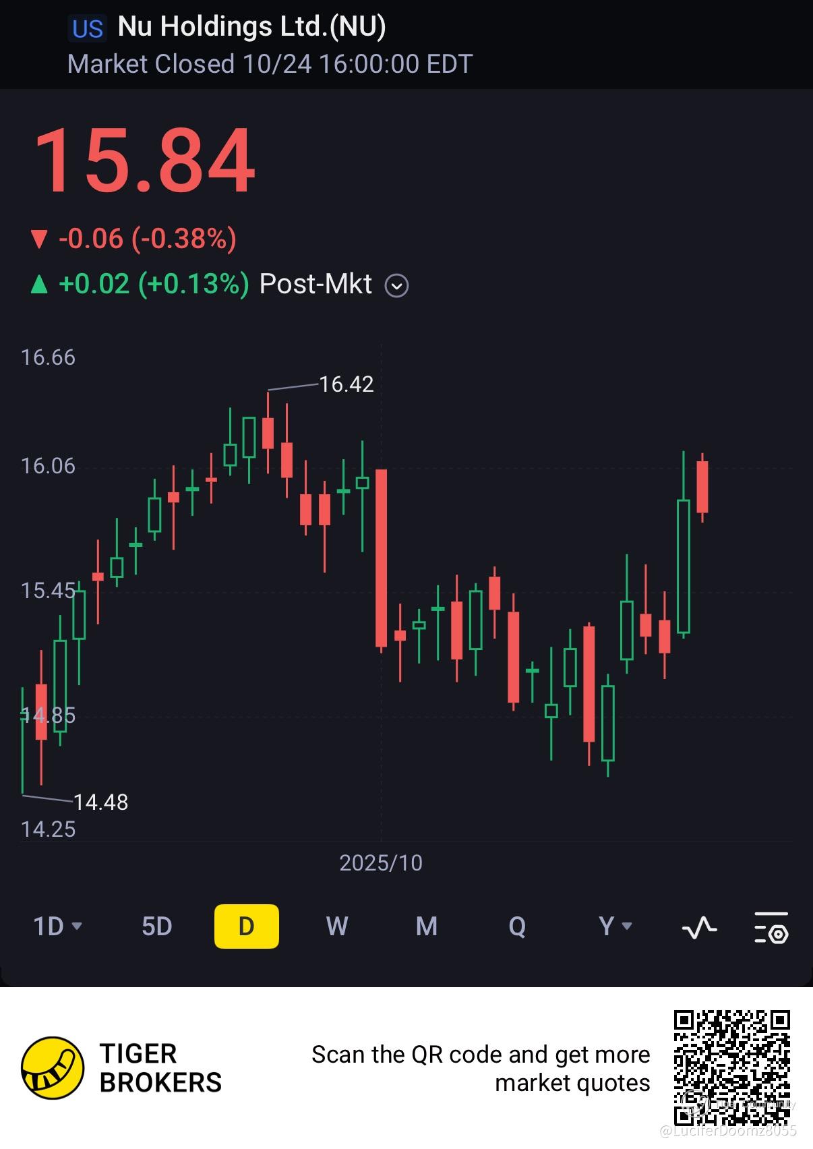The height and width of the screenshot is (1149, 813).
Task: Tap the US market badge icon
Action: click(87, 29)
